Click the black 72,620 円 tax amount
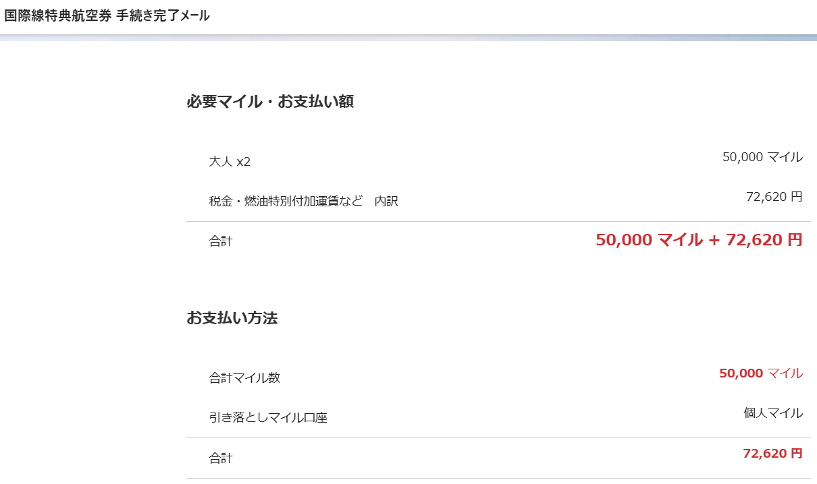817x484 pixels. tap(774, 197)
